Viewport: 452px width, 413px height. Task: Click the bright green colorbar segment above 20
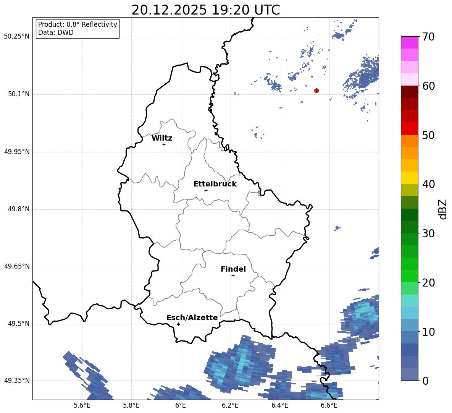409,276
